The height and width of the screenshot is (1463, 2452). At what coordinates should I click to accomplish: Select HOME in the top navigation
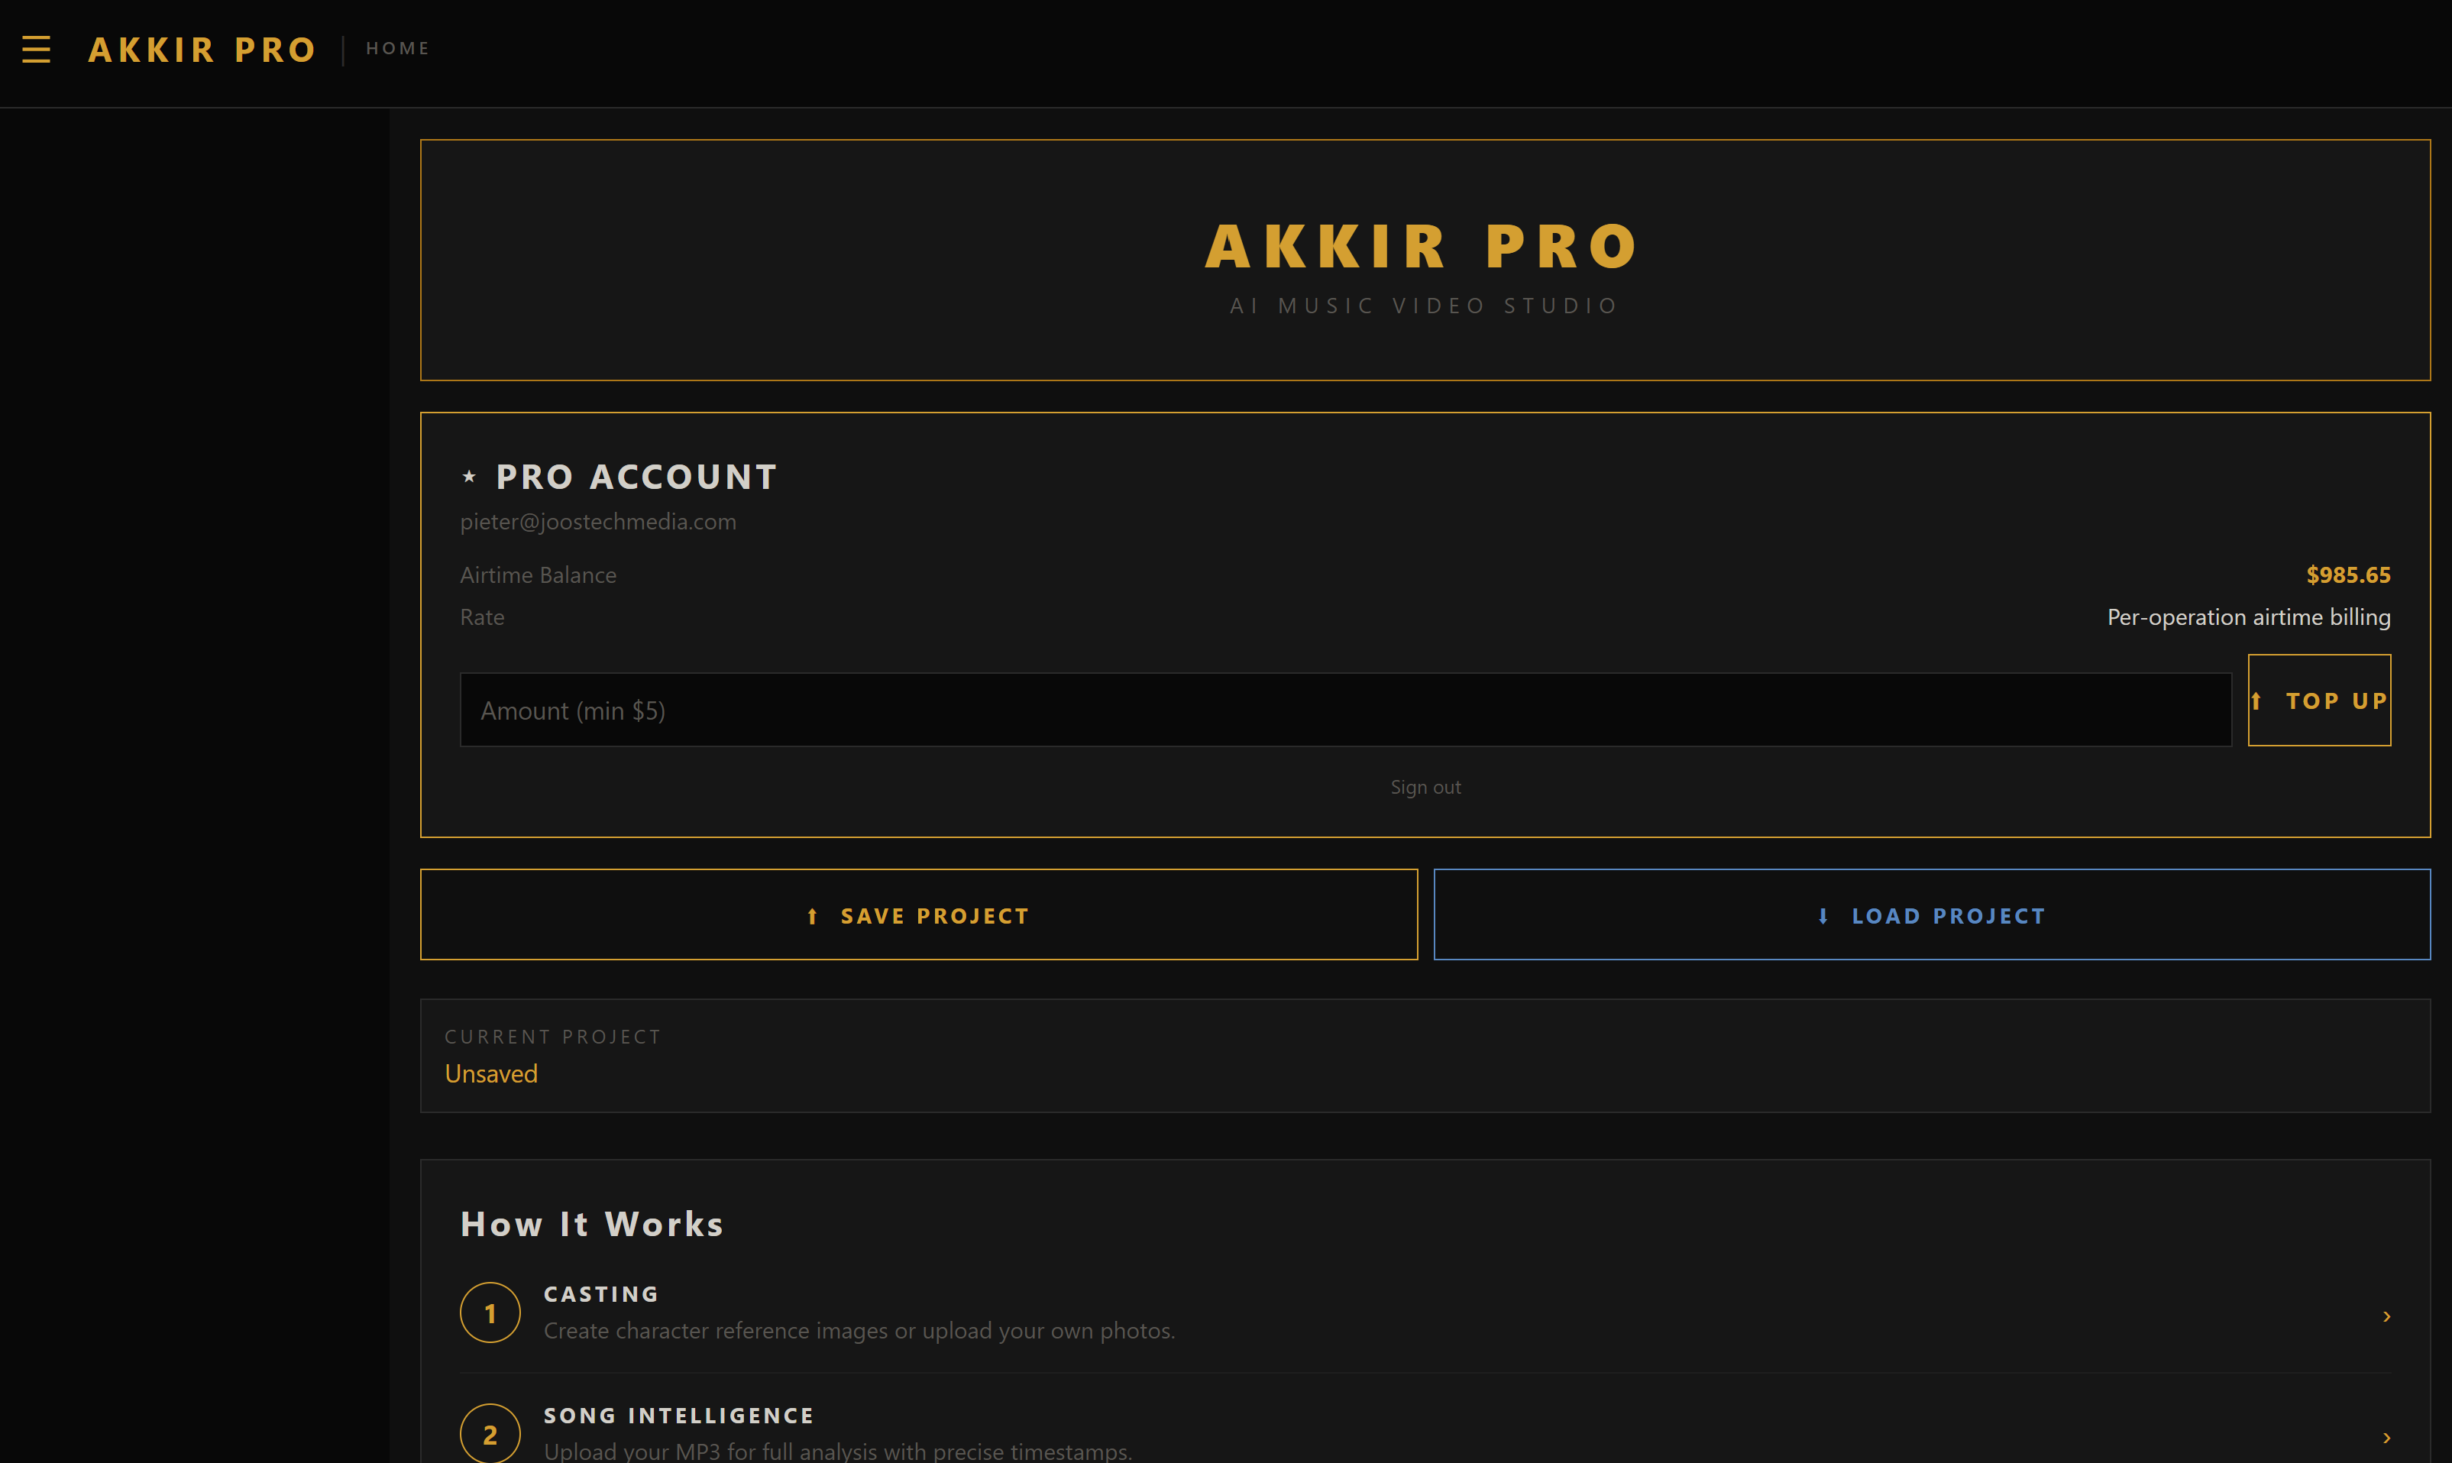tap(397, 47)
